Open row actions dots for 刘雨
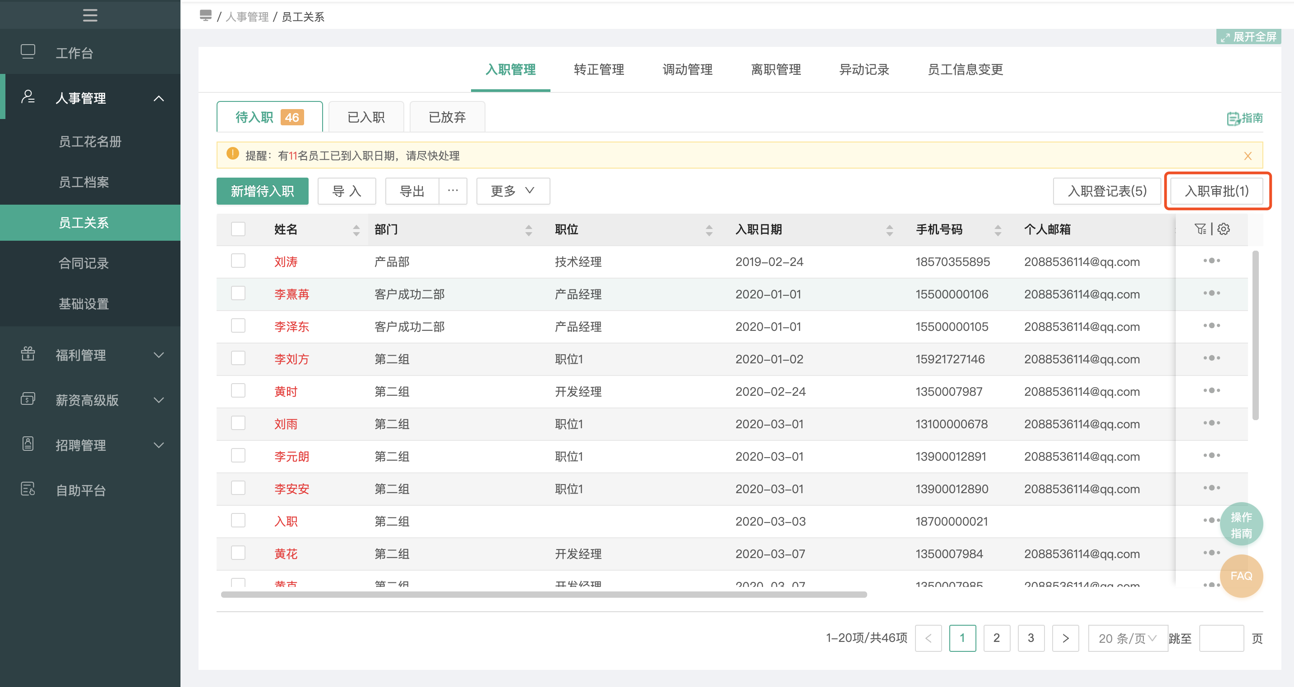 click(x=1211, y=423)
